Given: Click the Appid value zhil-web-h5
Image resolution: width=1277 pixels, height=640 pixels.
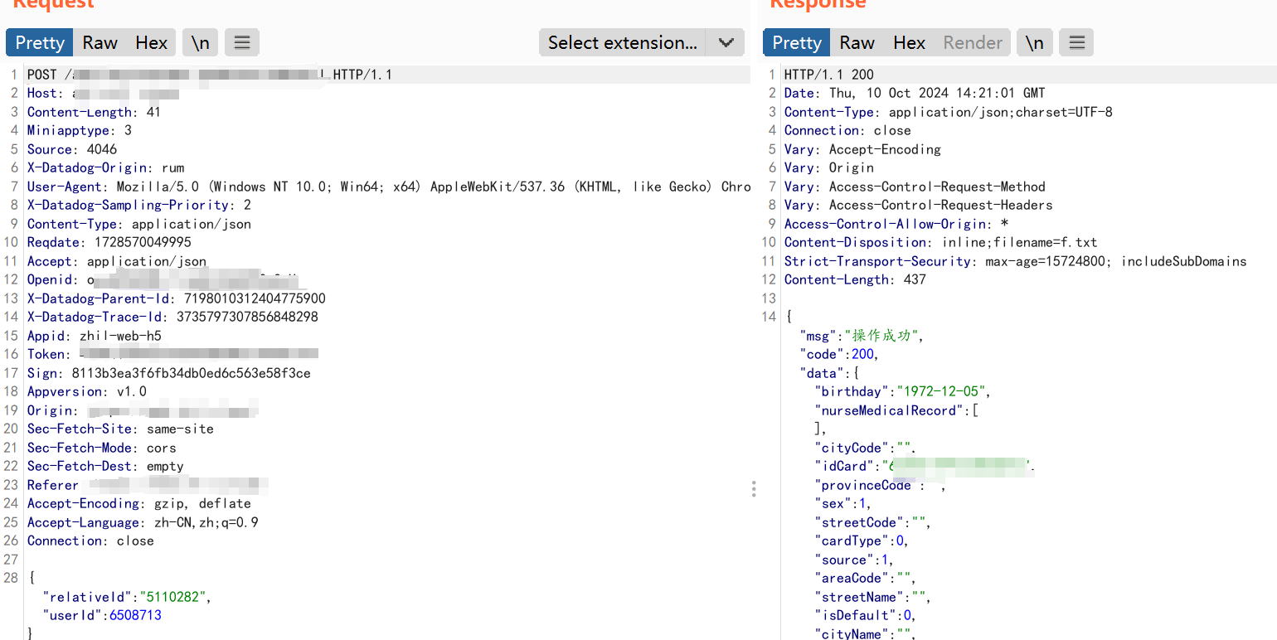Looking at the screenshot, I should coord(120,336).
